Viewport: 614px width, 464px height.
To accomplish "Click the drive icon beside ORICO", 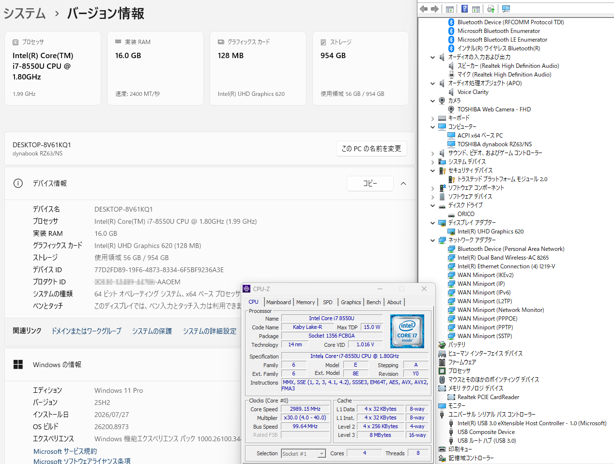I will [451, 214].
